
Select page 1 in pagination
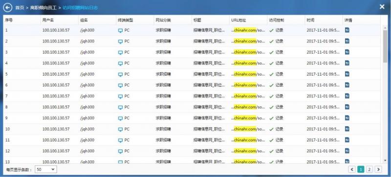pos(361,170)
